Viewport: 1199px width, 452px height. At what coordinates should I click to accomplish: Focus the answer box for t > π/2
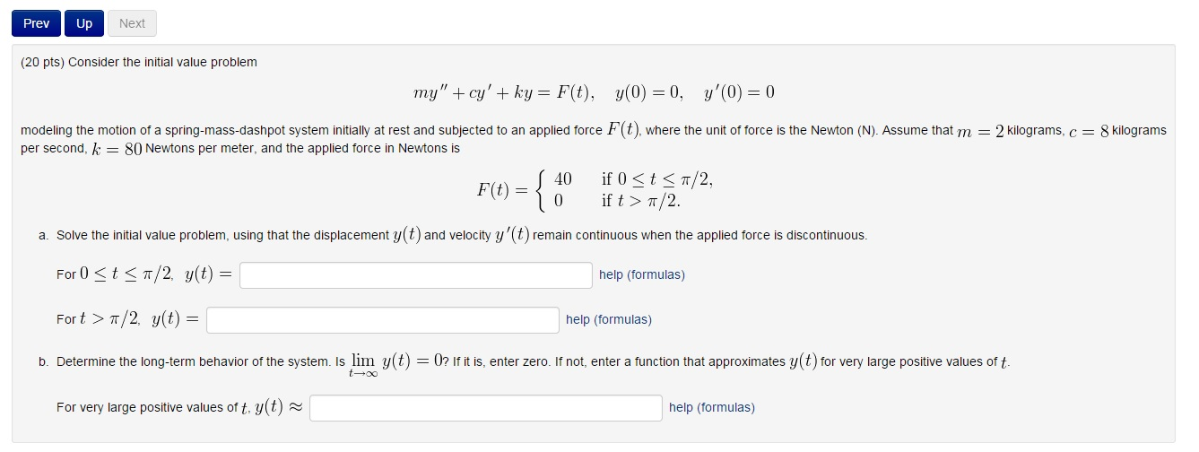pyautogui.click(x=383, y=319)
